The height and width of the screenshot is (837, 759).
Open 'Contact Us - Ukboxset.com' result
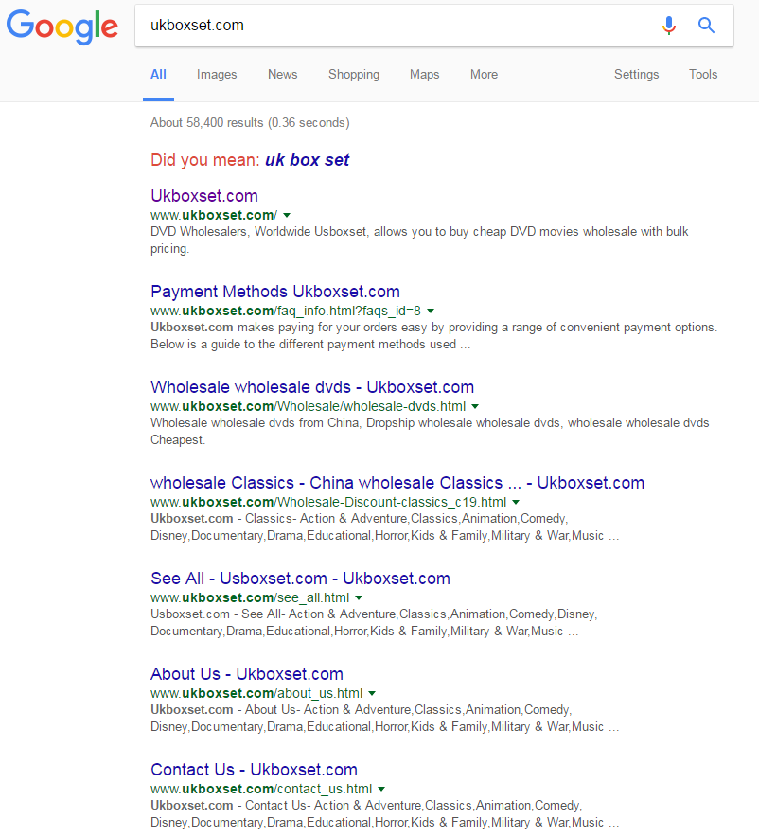coord(254,769)
